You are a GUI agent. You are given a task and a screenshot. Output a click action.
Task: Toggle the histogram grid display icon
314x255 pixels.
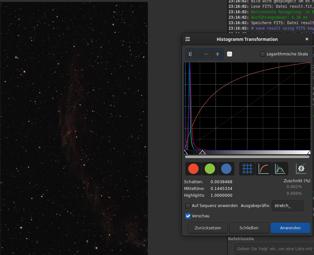(247, 169)
